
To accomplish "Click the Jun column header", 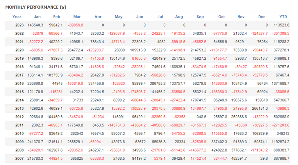I will (x=140, y=17).
